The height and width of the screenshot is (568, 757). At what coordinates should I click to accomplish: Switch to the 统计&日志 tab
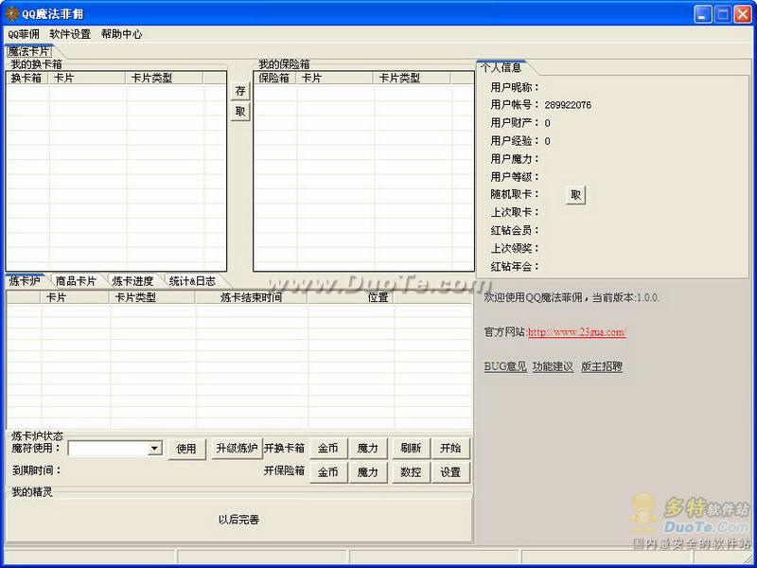[193, 280]
